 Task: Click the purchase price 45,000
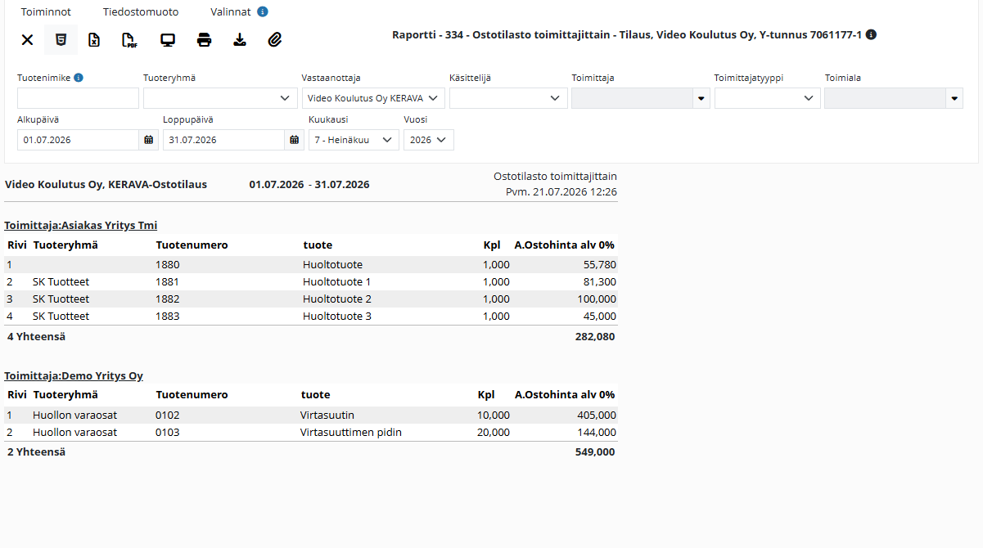(600, 317)
